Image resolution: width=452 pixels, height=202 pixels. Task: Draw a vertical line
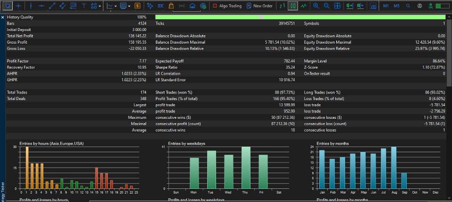click(x=31, y=6)
